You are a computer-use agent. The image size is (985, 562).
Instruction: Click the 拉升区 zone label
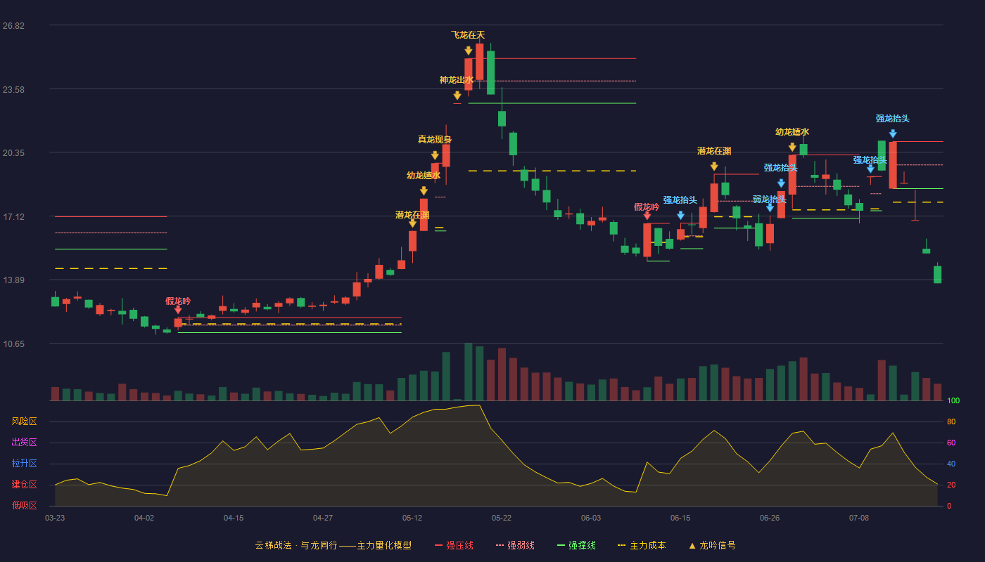(x=25, y=464)
